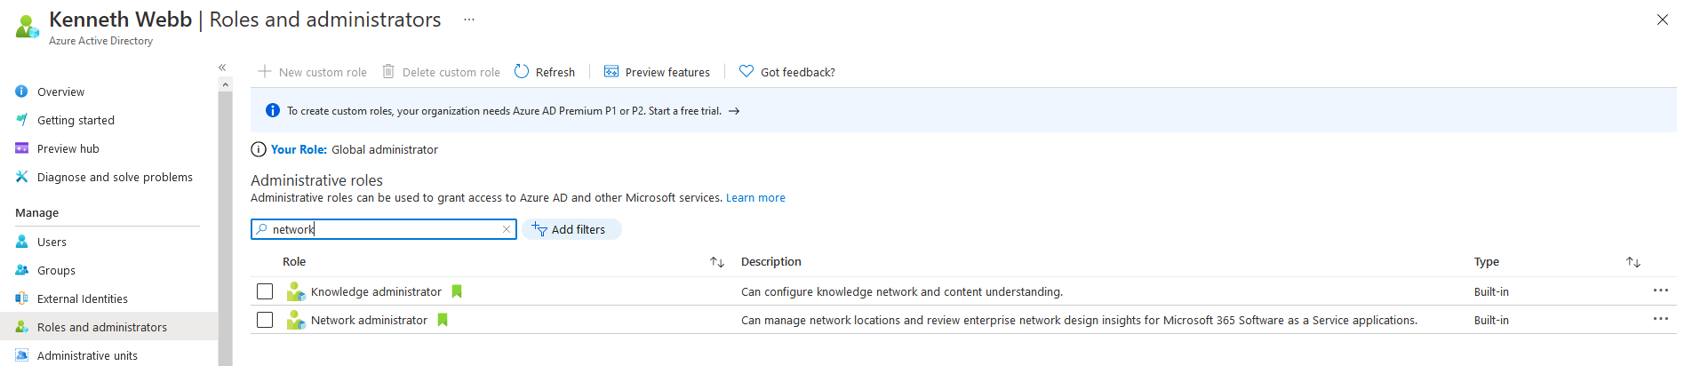
Task: Click the sidebar vertical scrollbar track
Action: coord(226,228)
